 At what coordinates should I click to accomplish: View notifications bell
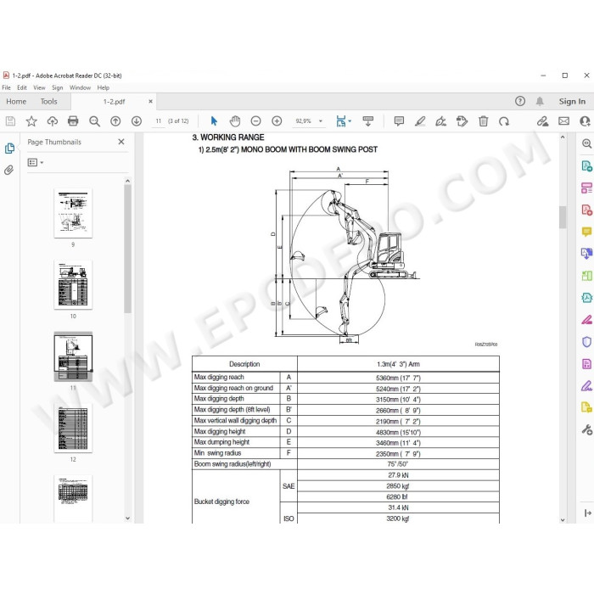point(540,101)
